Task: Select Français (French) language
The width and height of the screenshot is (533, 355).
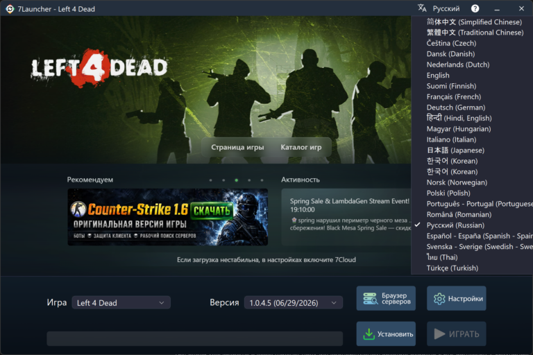Action: [453, 97]
